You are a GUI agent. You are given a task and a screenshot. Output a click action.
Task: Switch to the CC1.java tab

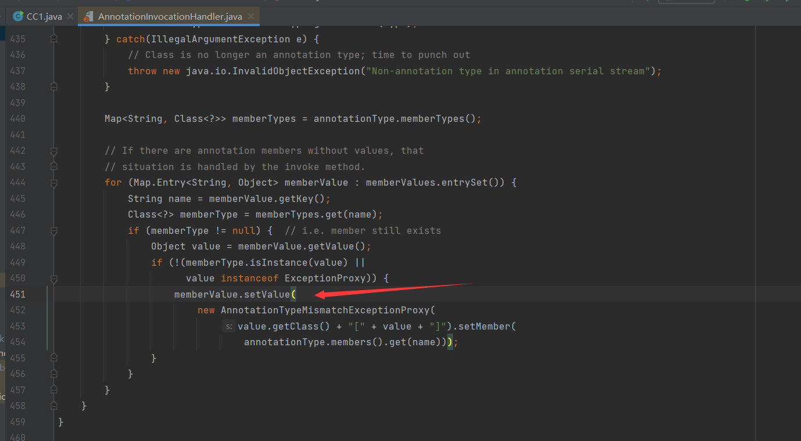(x=44, y=16)
